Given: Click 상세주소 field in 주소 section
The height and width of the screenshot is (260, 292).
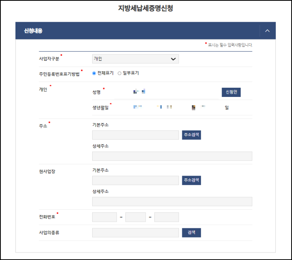Looking at the screenshot, I should coord(172,156).
